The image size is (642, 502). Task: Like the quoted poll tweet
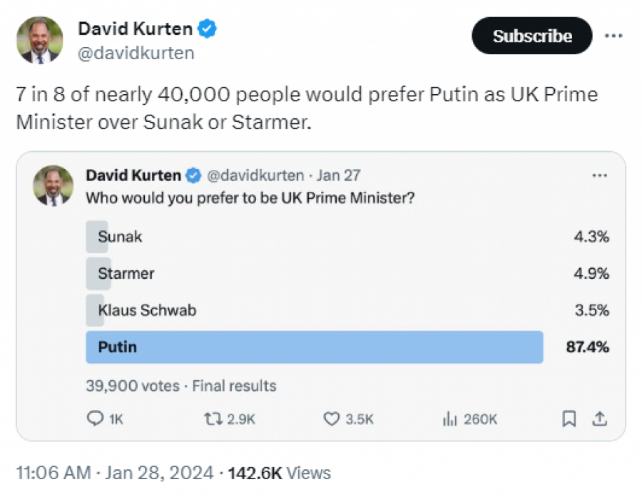[x=332, y=419]
